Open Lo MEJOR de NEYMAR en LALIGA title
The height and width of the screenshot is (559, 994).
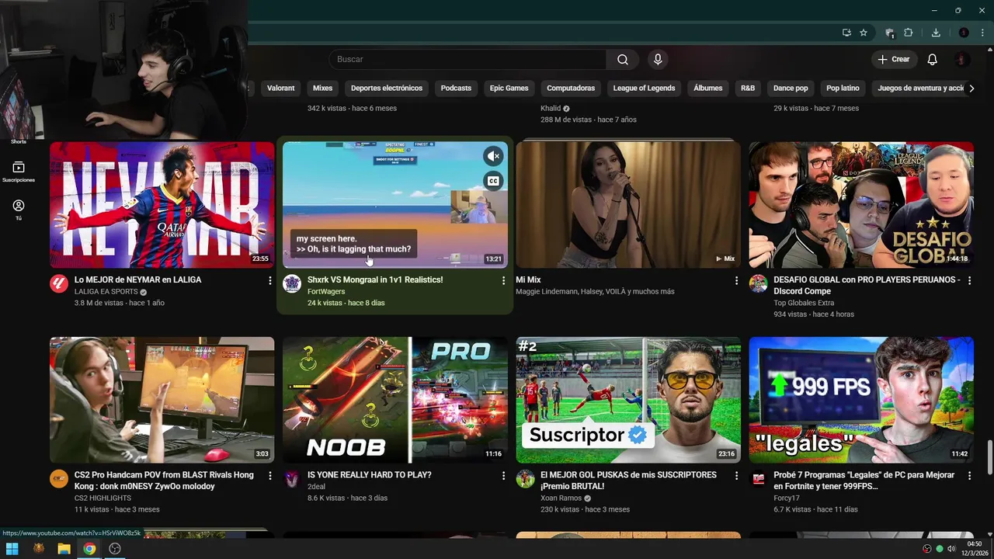[x=137, y=279]
